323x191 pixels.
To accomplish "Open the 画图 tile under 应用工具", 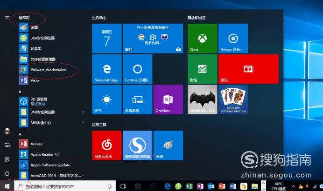I will [x=168, y=145].
